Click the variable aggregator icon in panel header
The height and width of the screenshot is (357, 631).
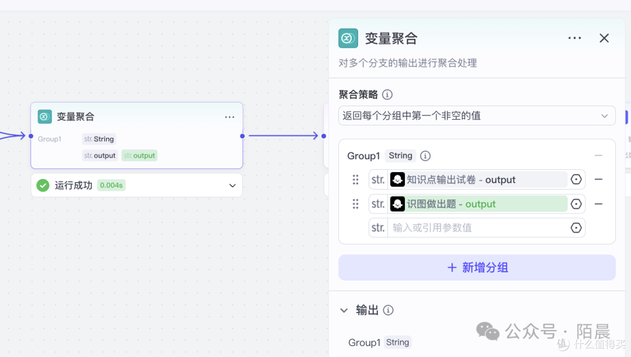click(348, 38)
